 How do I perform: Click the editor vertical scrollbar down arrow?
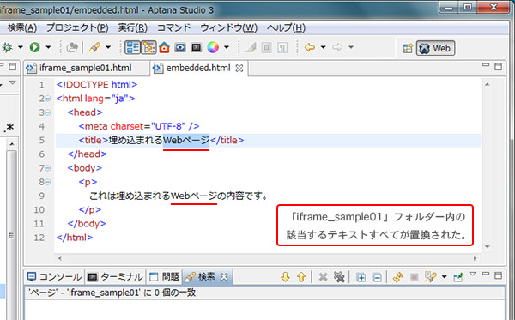(x=488, y=246)
